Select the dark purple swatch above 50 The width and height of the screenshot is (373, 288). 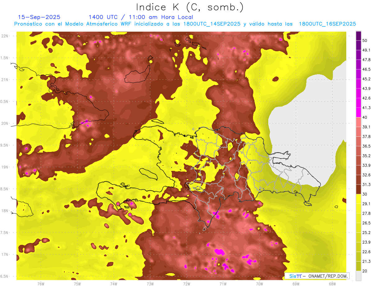pos(358,36)
